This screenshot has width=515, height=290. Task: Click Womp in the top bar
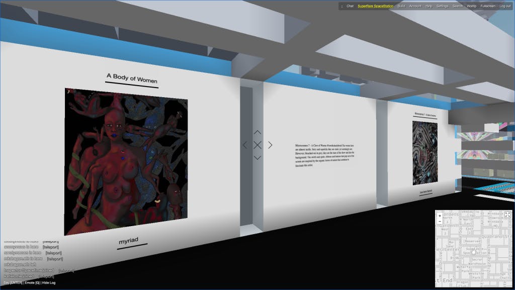point(472,6)
